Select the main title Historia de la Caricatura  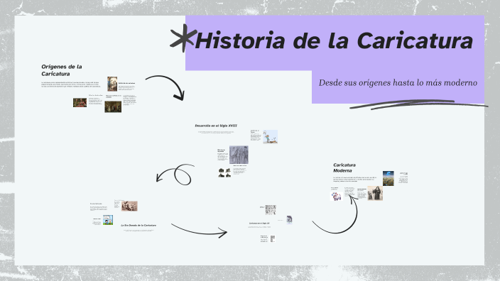(x=334, y=40)
